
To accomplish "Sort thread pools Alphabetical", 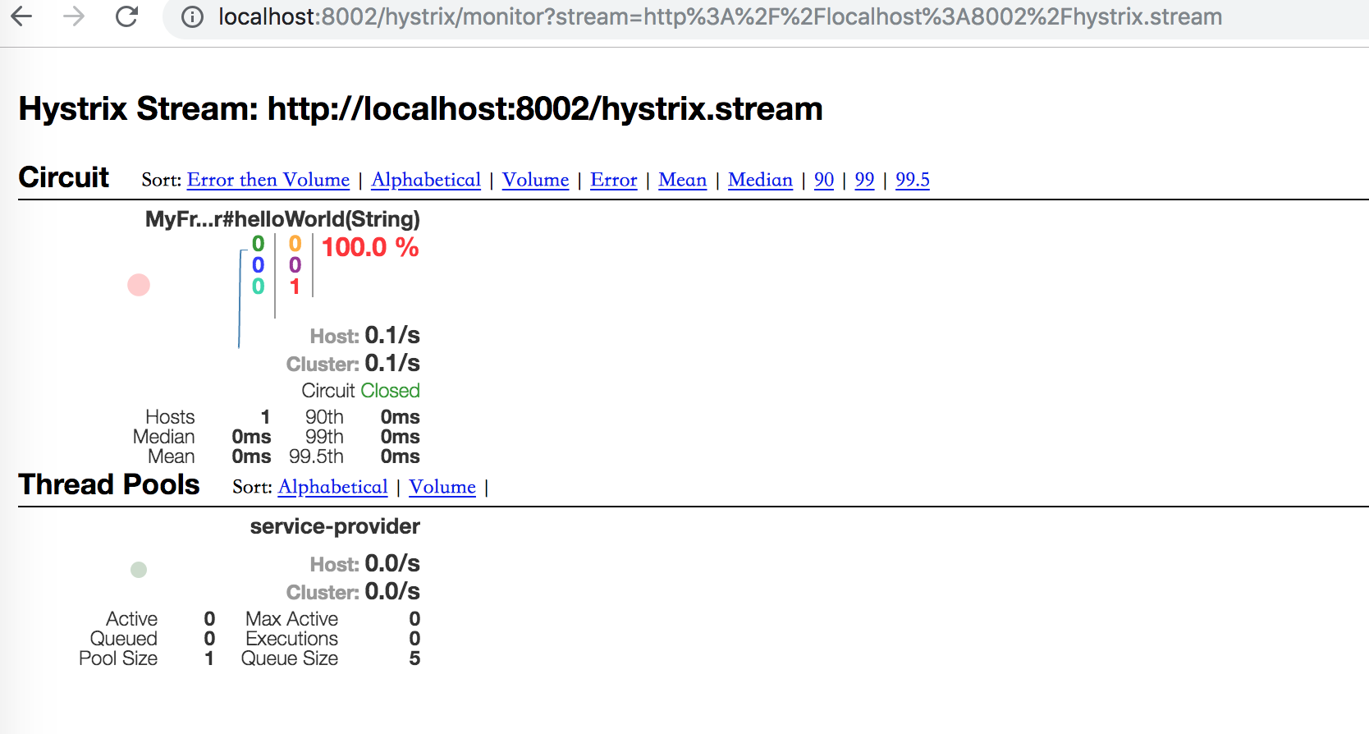I will click(x=332, y=487).
